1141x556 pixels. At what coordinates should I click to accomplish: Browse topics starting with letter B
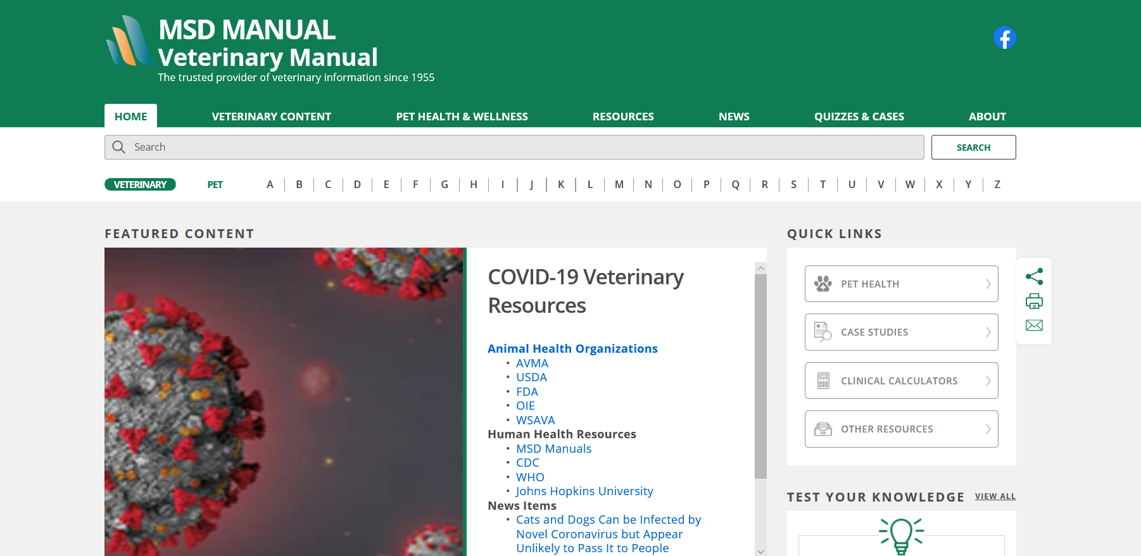(x=299, y=184)
